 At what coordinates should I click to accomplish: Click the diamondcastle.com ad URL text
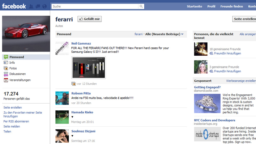206,91
